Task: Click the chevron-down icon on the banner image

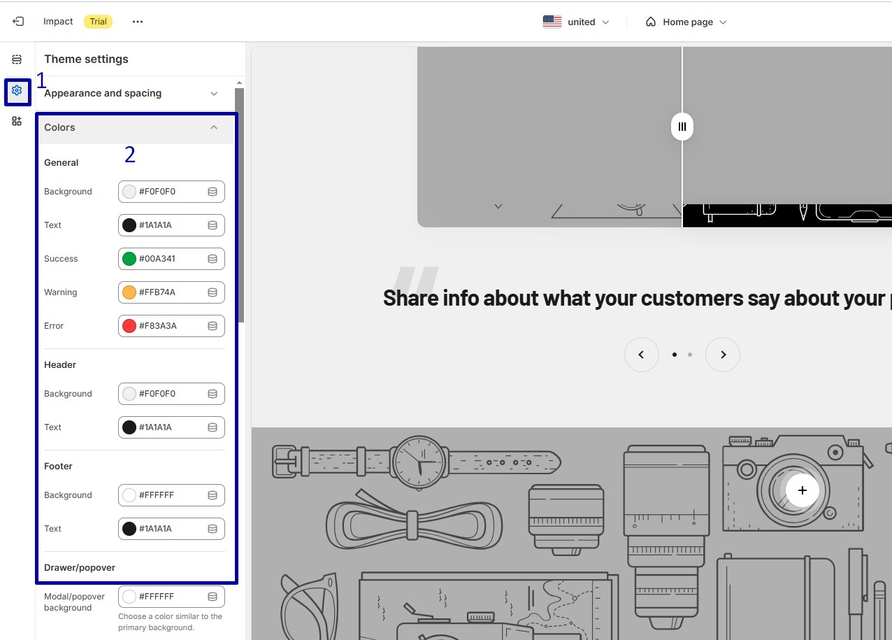Action: tap(498, 207)
